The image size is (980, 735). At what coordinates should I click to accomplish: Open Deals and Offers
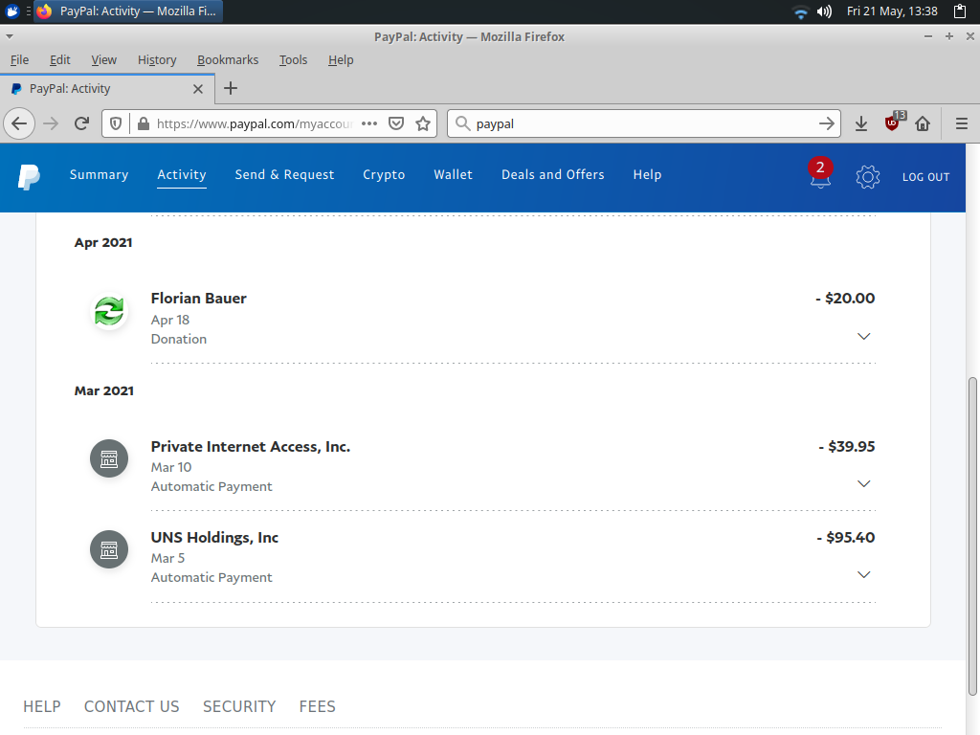tap(552, 175)
